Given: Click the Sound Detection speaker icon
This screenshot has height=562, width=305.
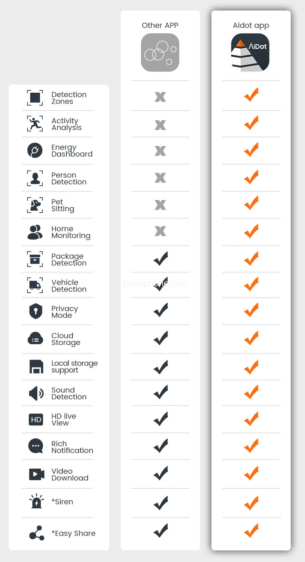Looking at the screenshot, I should (36, 393).
